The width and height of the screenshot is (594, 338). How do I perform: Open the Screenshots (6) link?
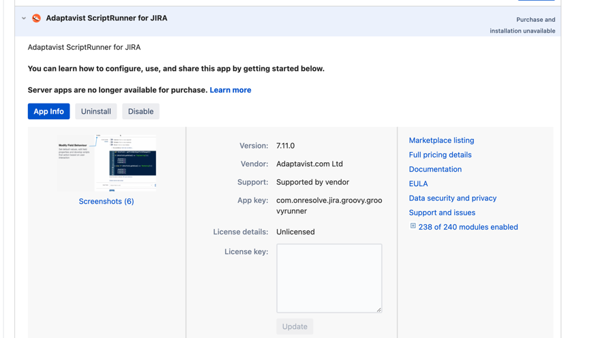click(x=106, y=201)
